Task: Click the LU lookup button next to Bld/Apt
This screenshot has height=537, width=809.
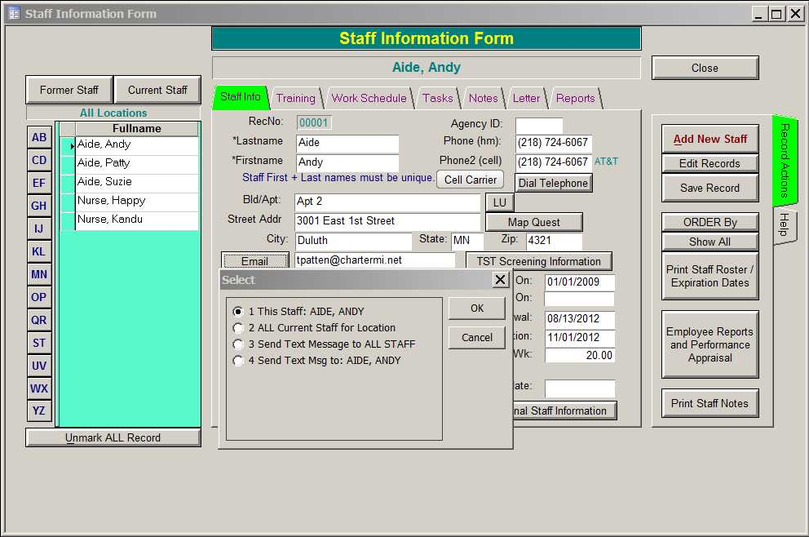Action: pyautogui.click(x=499, y=202)
